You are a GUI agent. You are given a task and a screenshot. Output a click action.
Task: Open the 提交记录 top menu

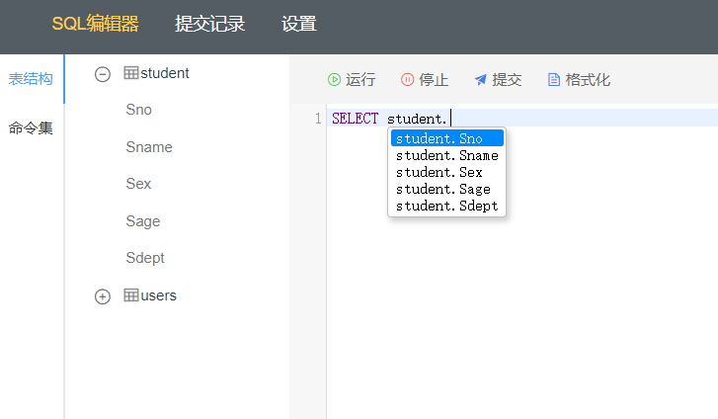point(209,24)
